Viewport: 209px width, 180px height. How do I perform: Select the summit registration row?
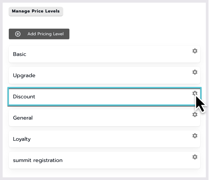click(x=104, y=160)
